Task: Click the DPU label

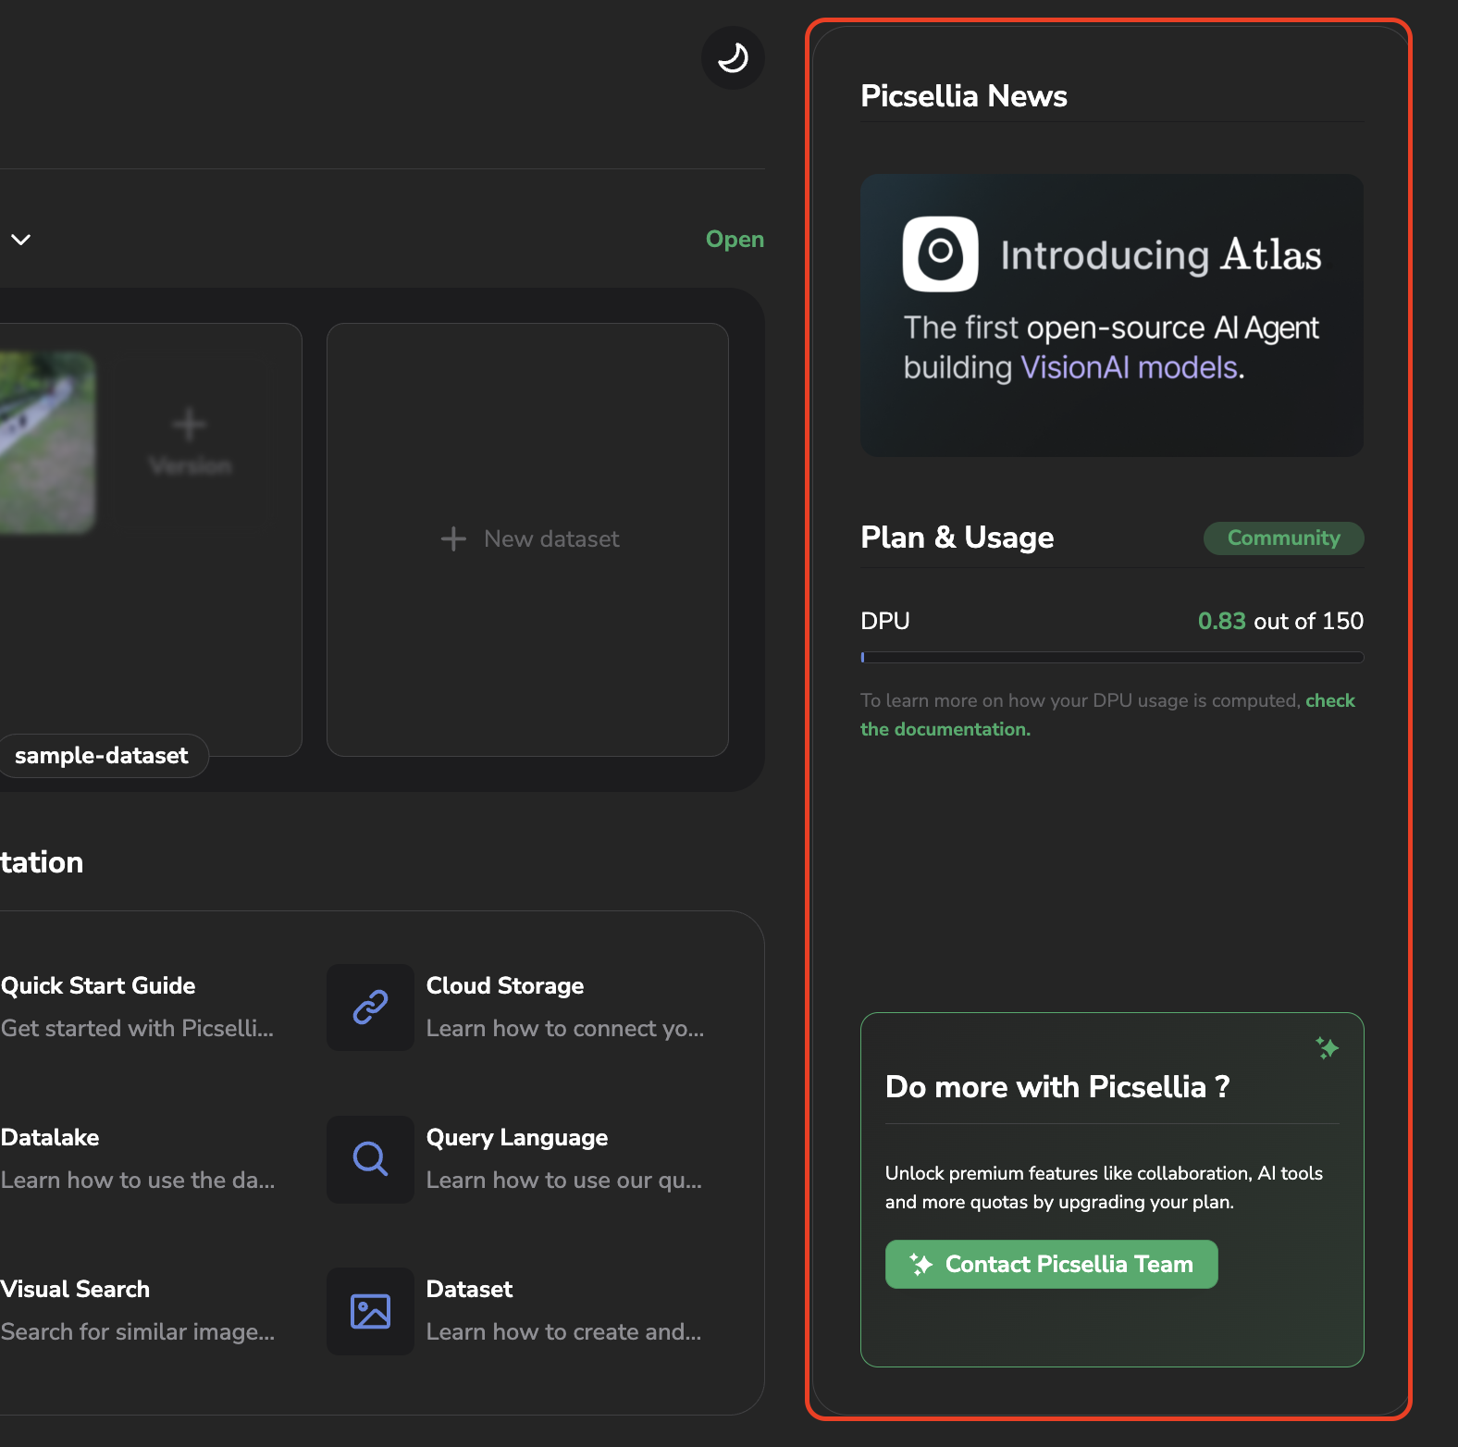Action: click(885, 621)
